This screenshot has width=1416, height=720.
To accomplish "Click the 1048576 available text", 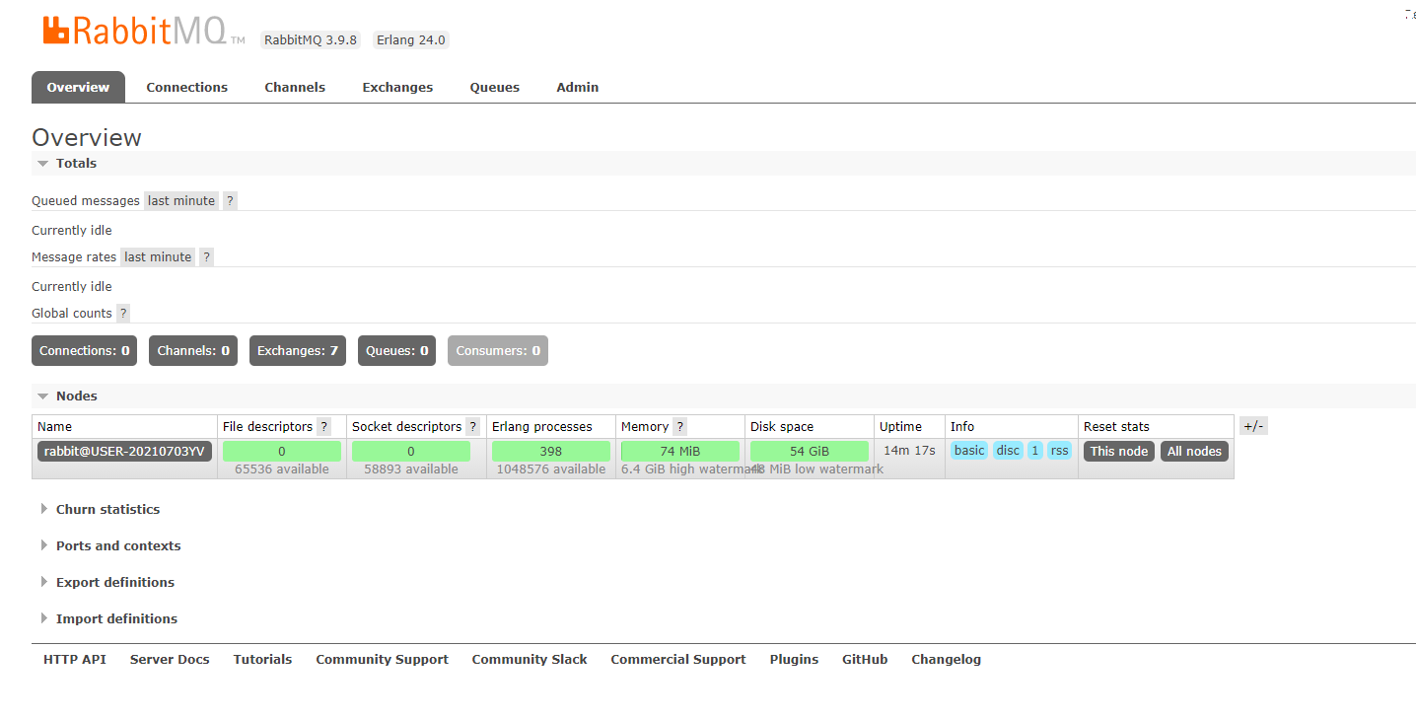I will pyautogui.click(x=551, y=469).
